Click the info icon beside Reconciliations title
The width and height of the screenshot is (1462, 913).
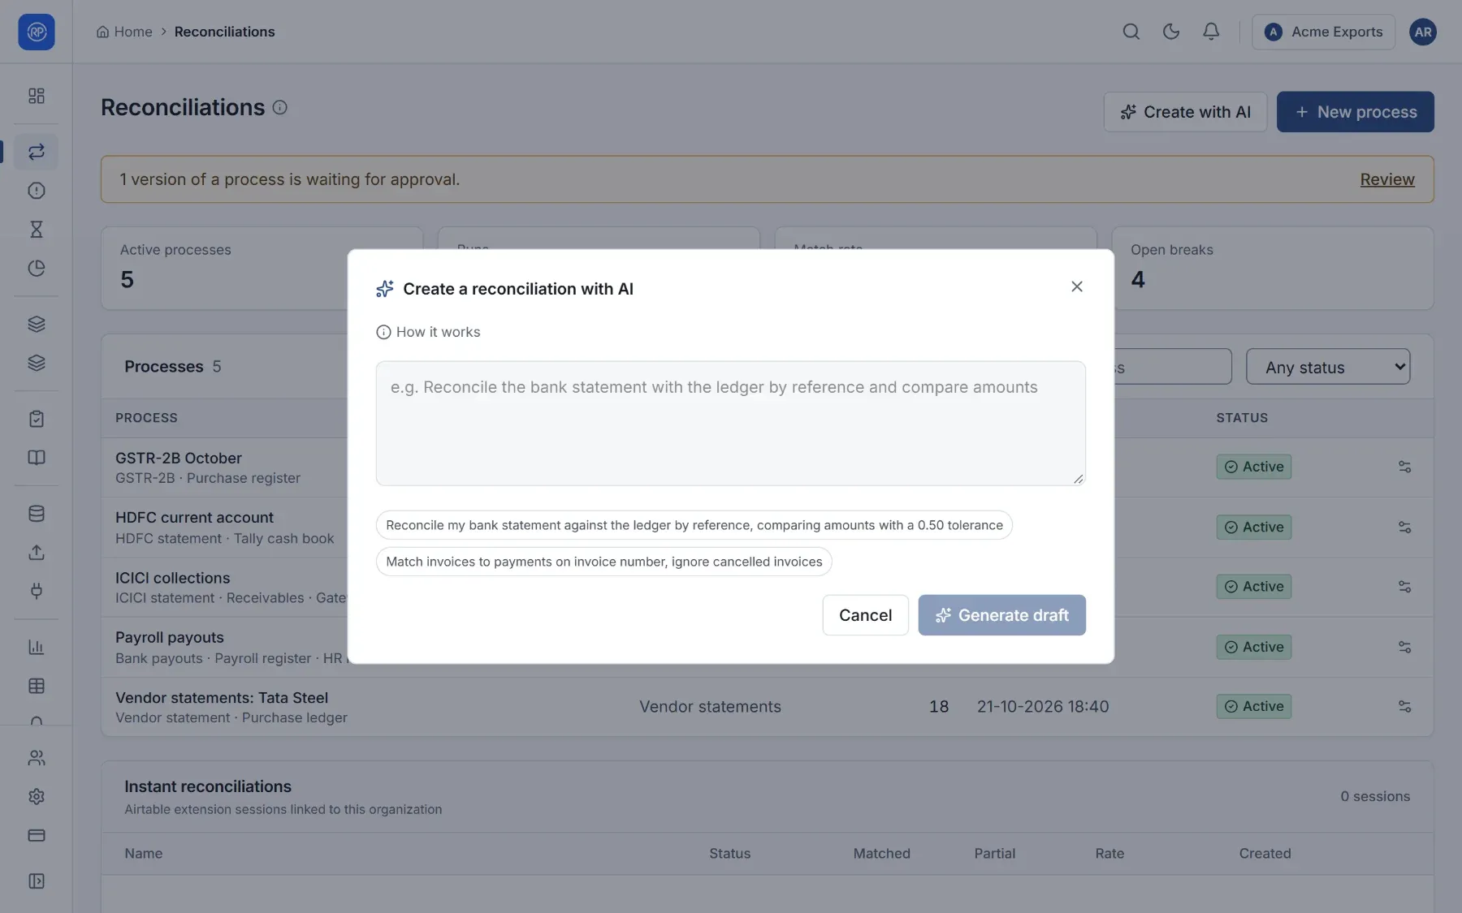pos(279,107)
